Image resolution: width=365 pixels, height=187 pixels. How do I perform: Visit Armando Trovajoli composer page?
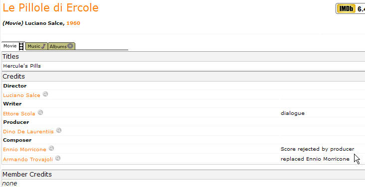[x=28, y=159]
